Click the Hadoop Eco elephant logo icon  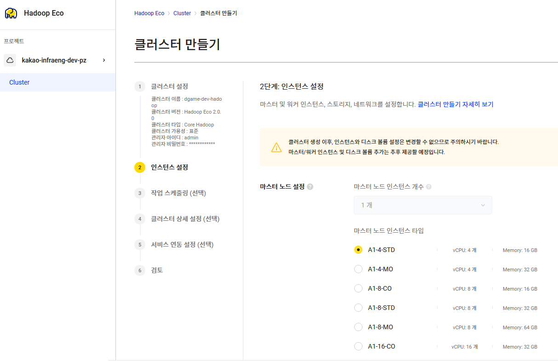click(10, 13)
